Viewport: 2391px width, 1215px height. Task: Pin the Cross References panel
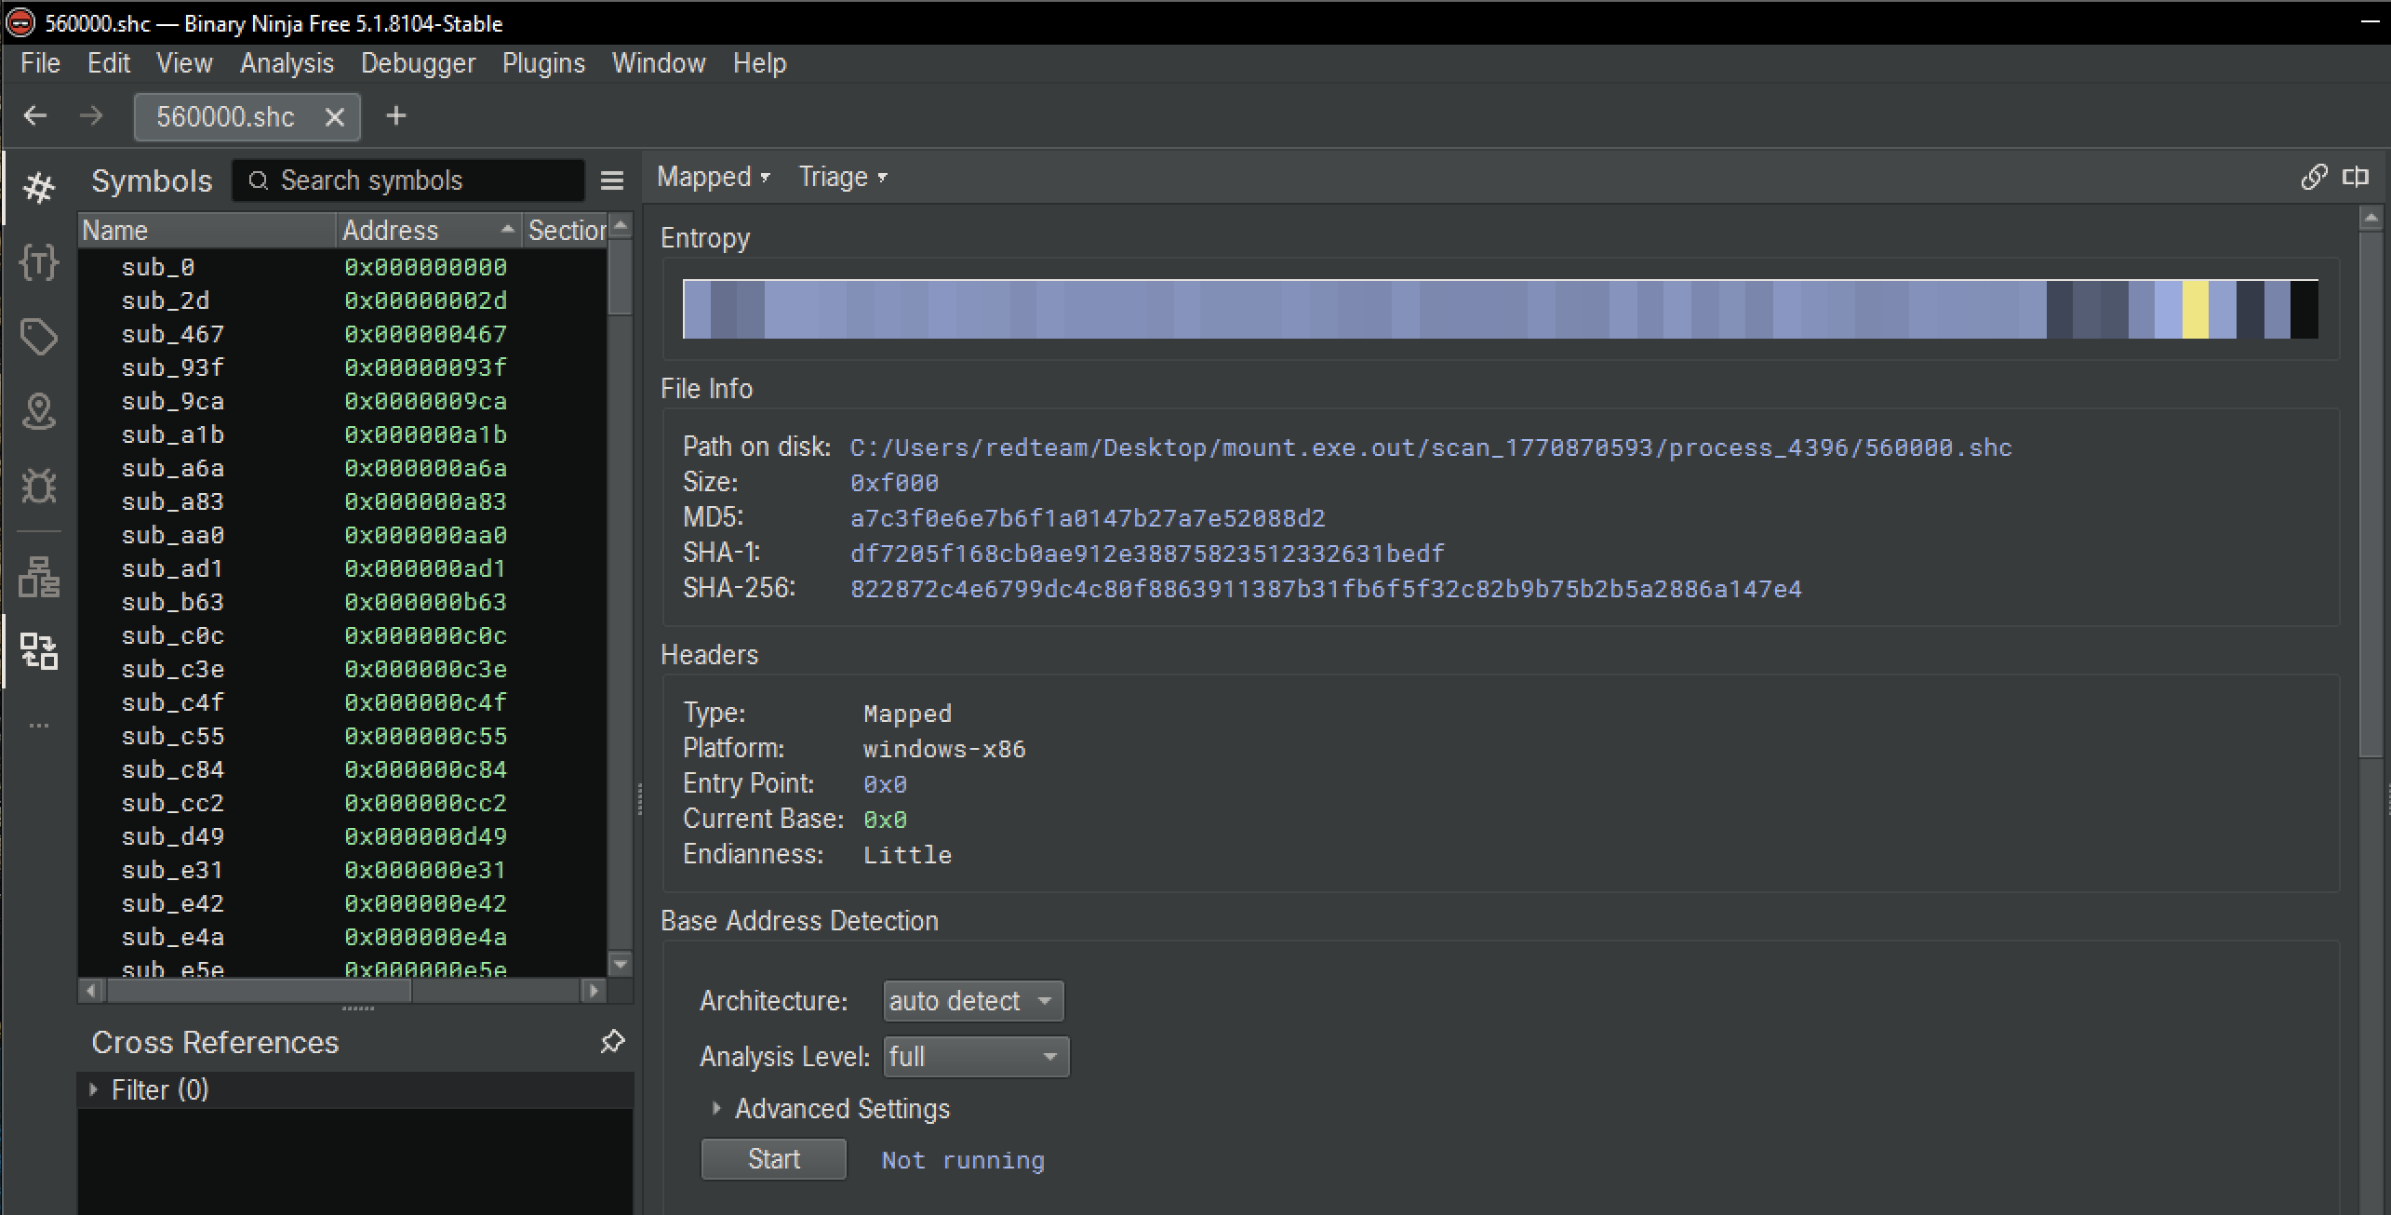pos(612,1041)
